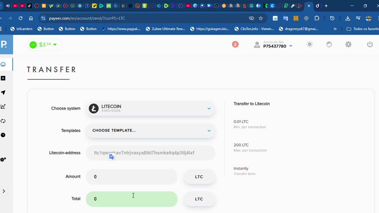Open the bitLanders bookmark
The width and height of the screenshot is (379, 213).
coord(21,29)
